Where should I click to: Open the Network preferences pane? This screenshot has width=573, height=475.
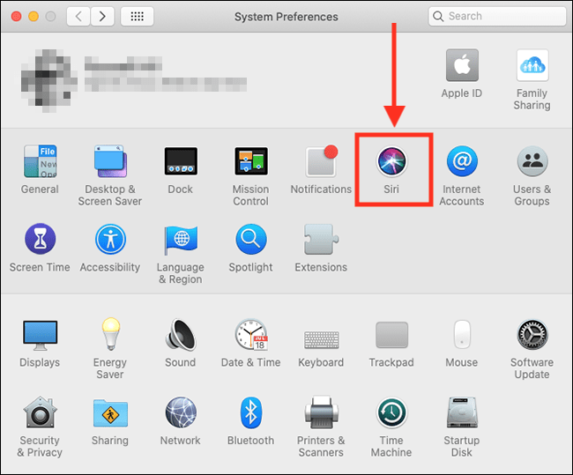[x=181, y=412]
